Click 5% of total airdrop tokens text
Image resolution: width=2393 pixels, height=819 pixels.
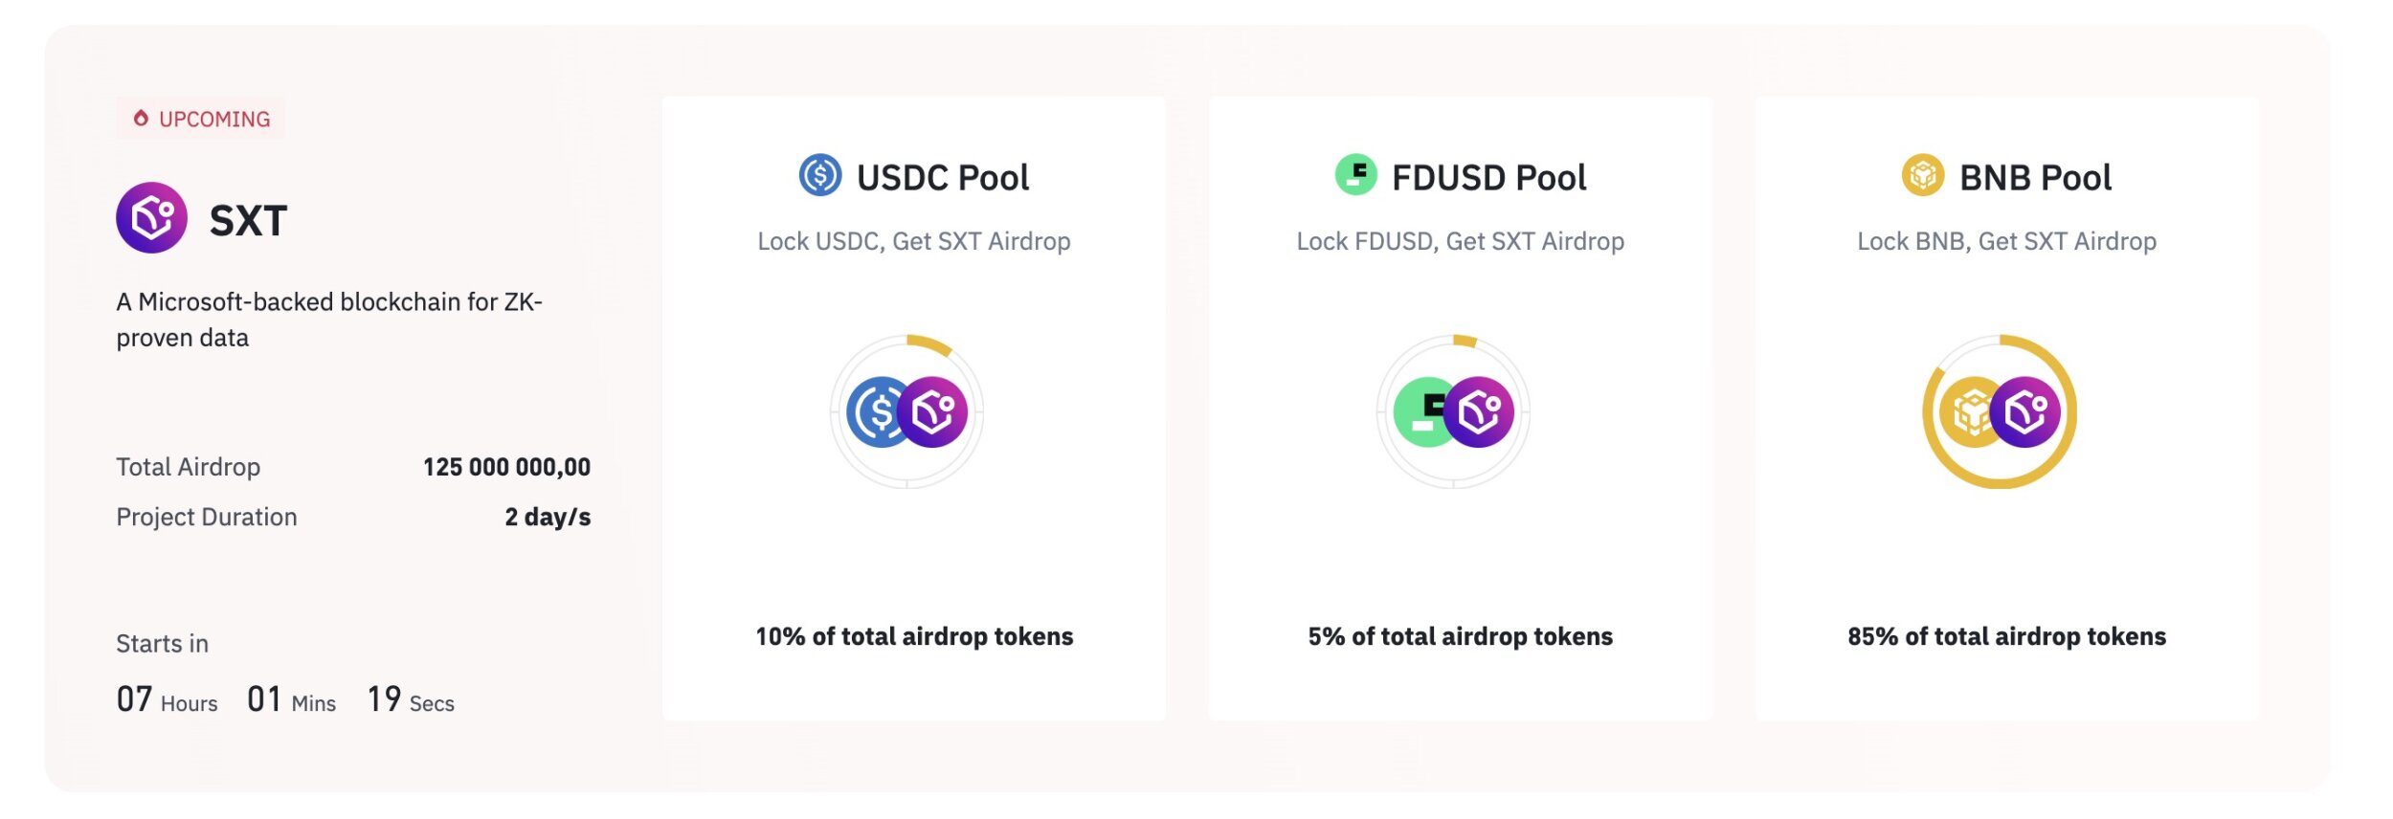pos(1460,636)
